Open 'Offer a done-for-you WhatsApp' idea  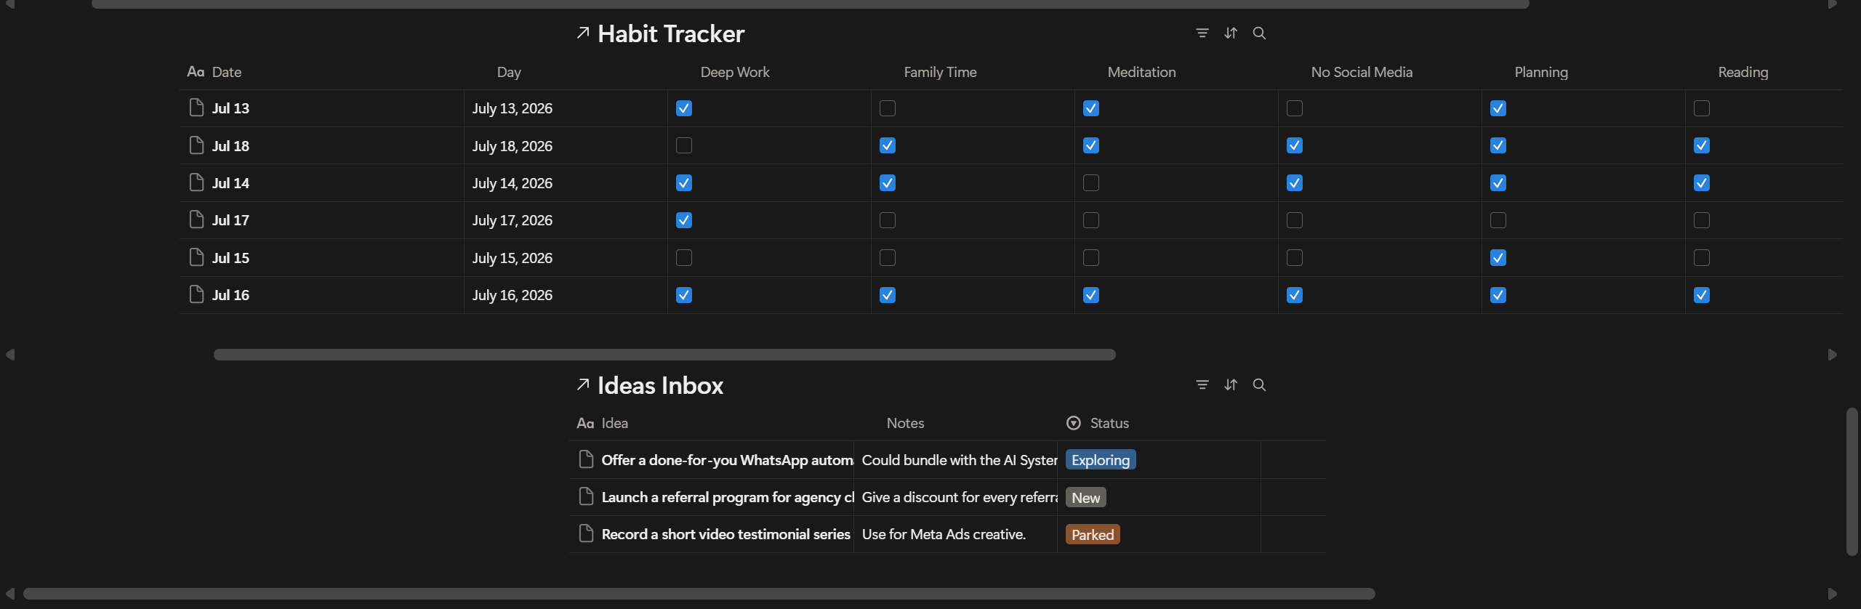pyautogui.click(x=728, y=460)
